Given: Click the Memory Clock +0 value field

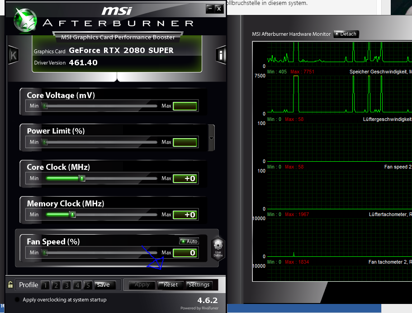Looking at the screenshot, I should (x=185, y=215).
